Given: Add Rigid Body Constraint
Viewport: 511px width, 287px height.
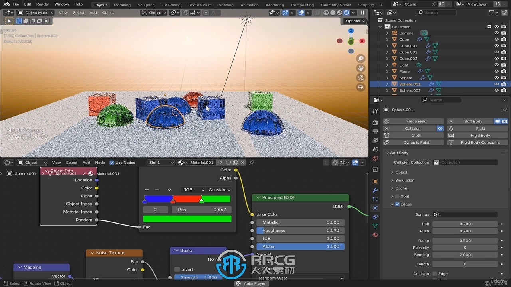Looking at the screenshot, I should pos(477,142).
